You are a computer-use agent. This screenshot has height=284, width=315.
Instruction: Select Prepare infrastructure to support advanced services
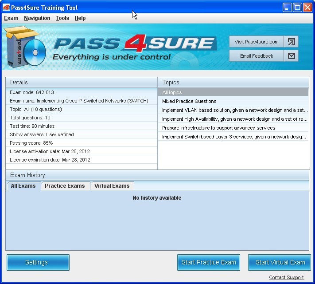click(x=233, y=128)
